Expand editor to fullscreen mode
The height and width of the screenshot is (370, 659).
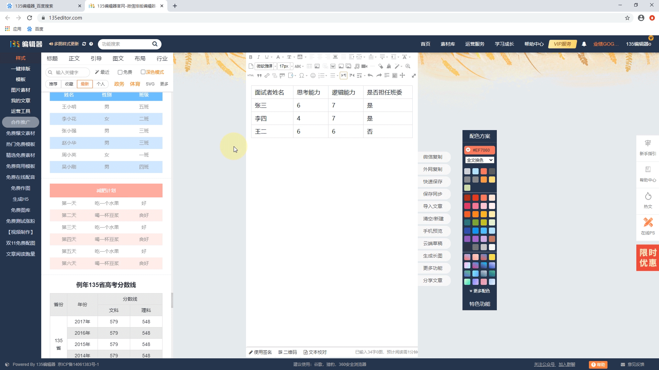(x=414, y=76)
